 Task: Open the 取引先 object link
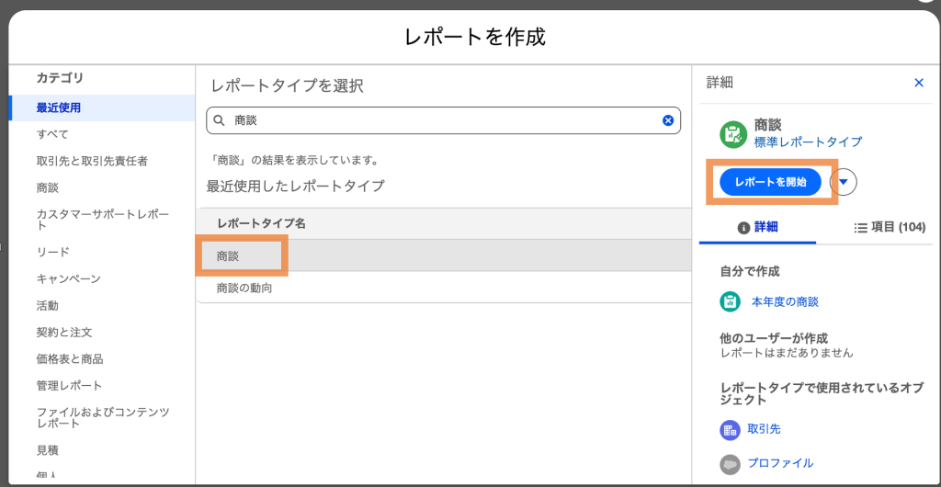(764, 429)
